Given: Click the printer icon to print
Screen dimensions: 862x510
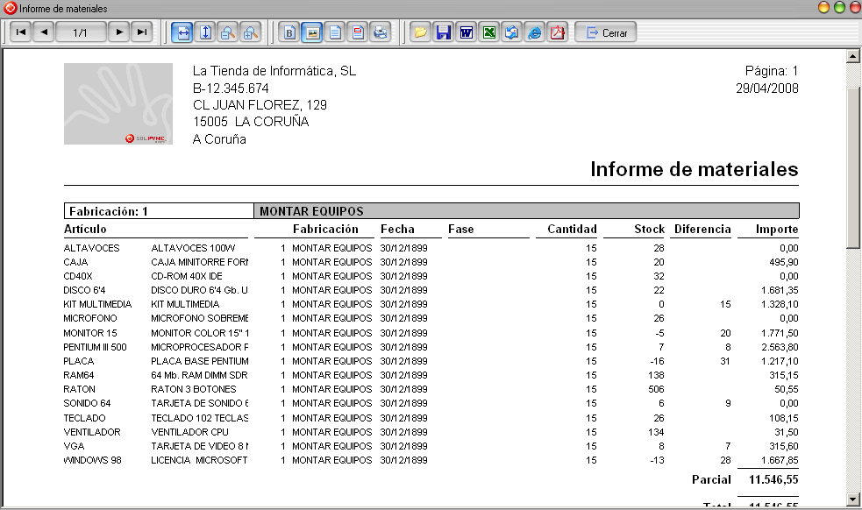Looking at the screenshot, I should point(380,32).
